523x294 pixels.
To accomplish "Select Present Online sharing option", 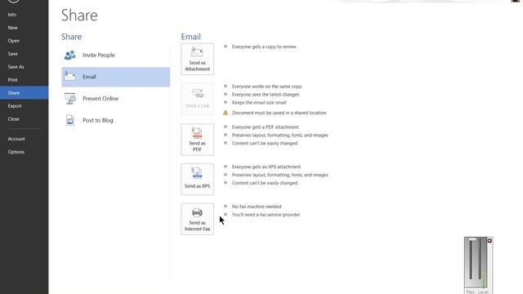I will (115, 99).
